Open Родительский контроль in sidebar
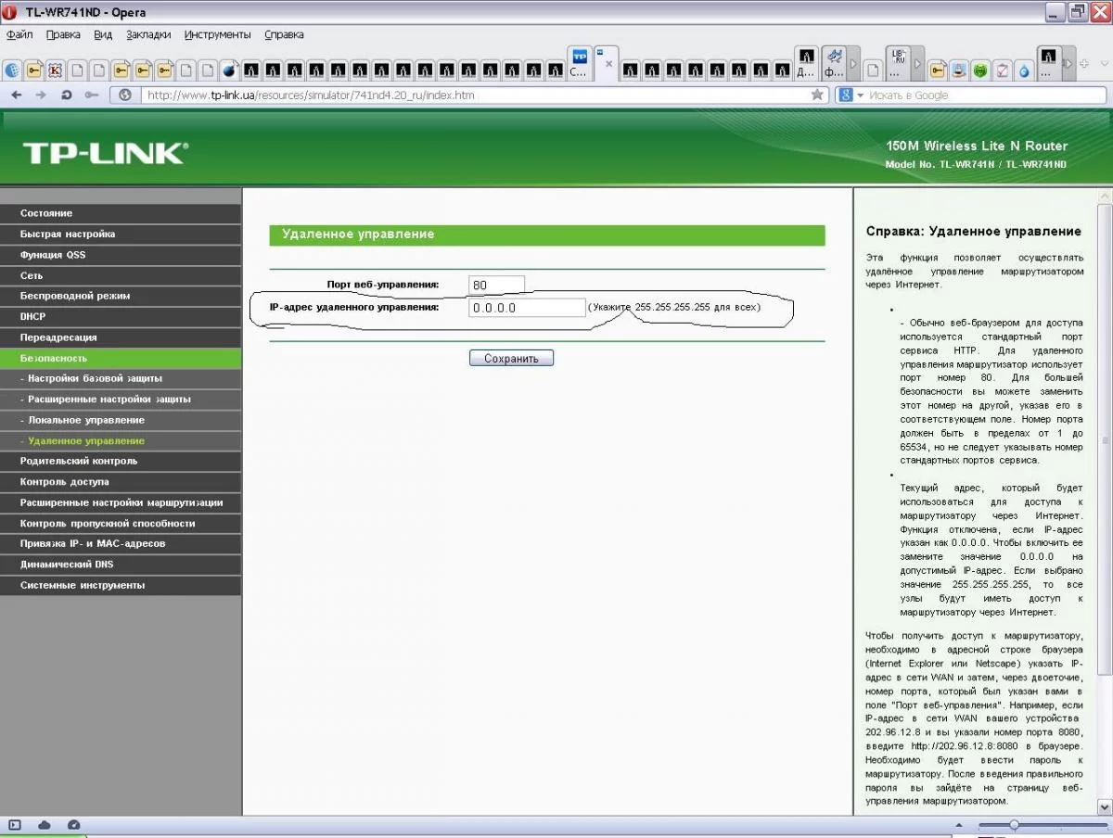Image resolution: width=1113 pixels, height=838 pixels. tap(121, 461)
